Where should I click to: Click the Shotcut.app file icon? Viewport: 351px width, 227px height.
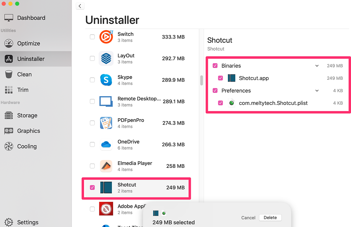click(232, 78)
